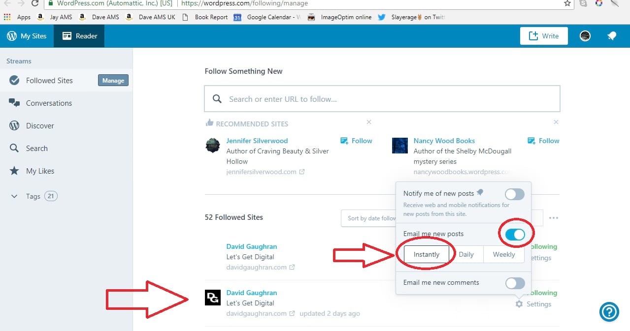Open Nancy Wood Books site title link
630x331 pixels.
point(444,141)
